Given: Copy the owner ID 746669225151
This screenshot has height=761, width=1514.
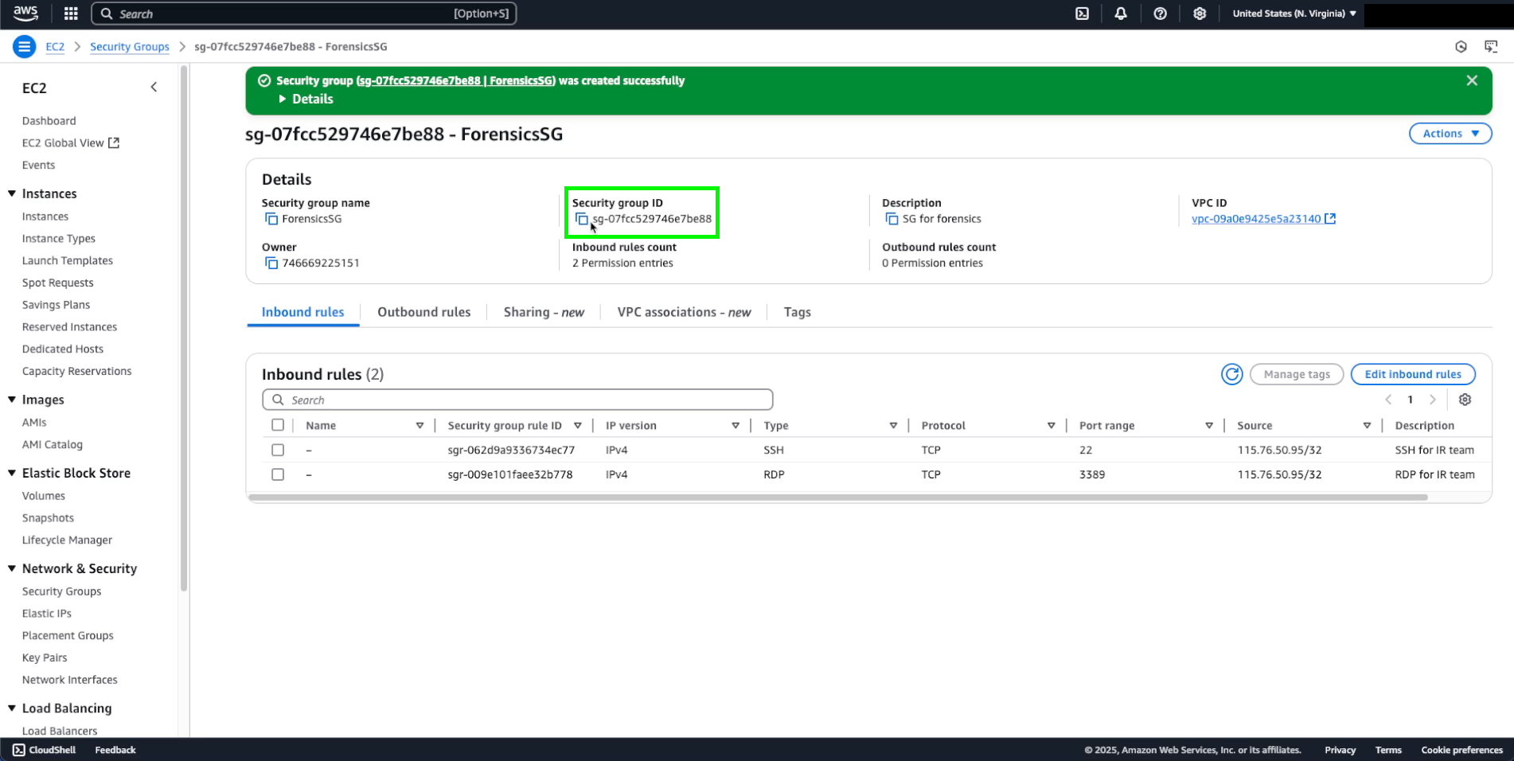Looking at the screenshot, I should [x=271, y=263].
